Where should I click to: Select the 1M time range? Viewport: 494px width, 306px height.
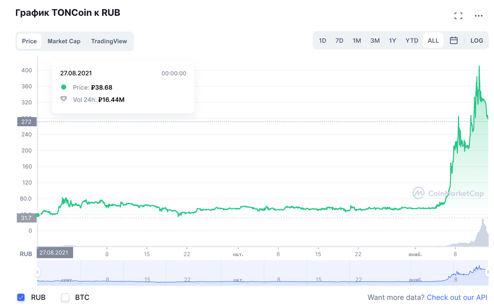click(x=357, y=40)
